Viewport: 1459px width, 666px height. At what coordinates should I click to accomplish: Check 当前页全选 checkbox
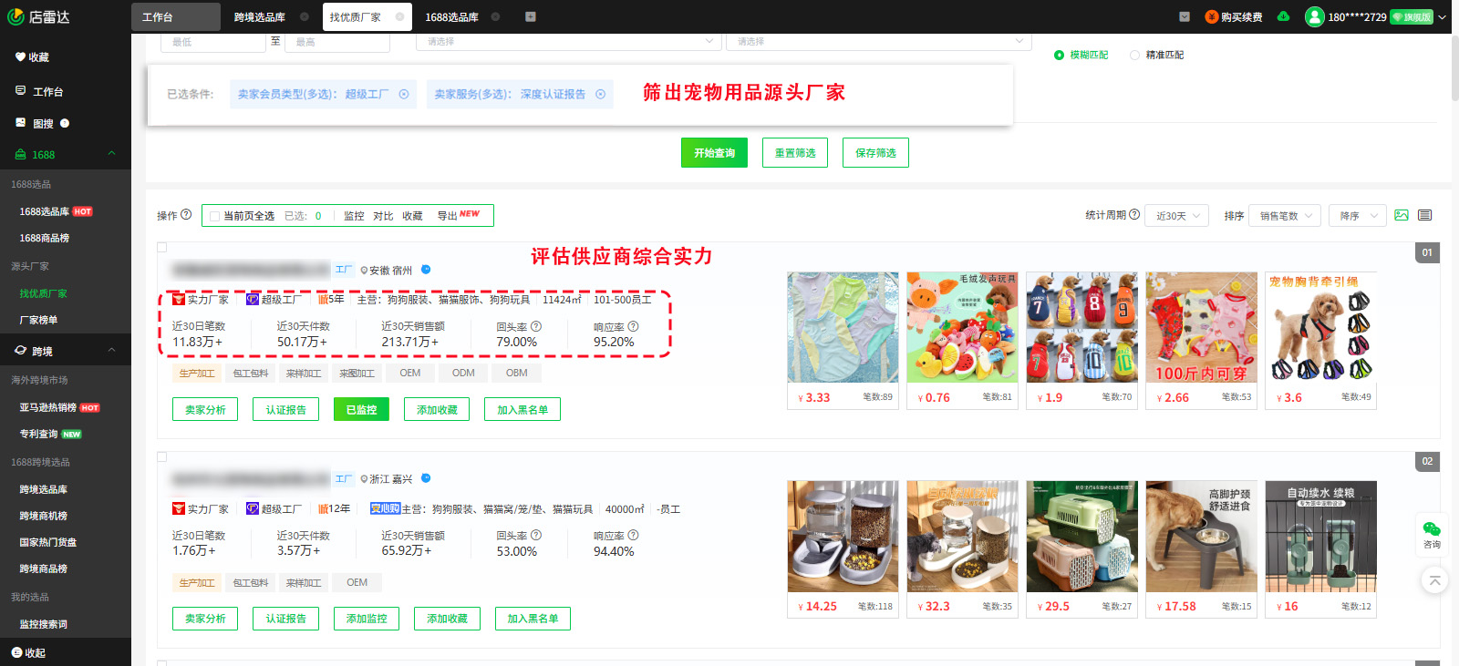click(215, 216)
